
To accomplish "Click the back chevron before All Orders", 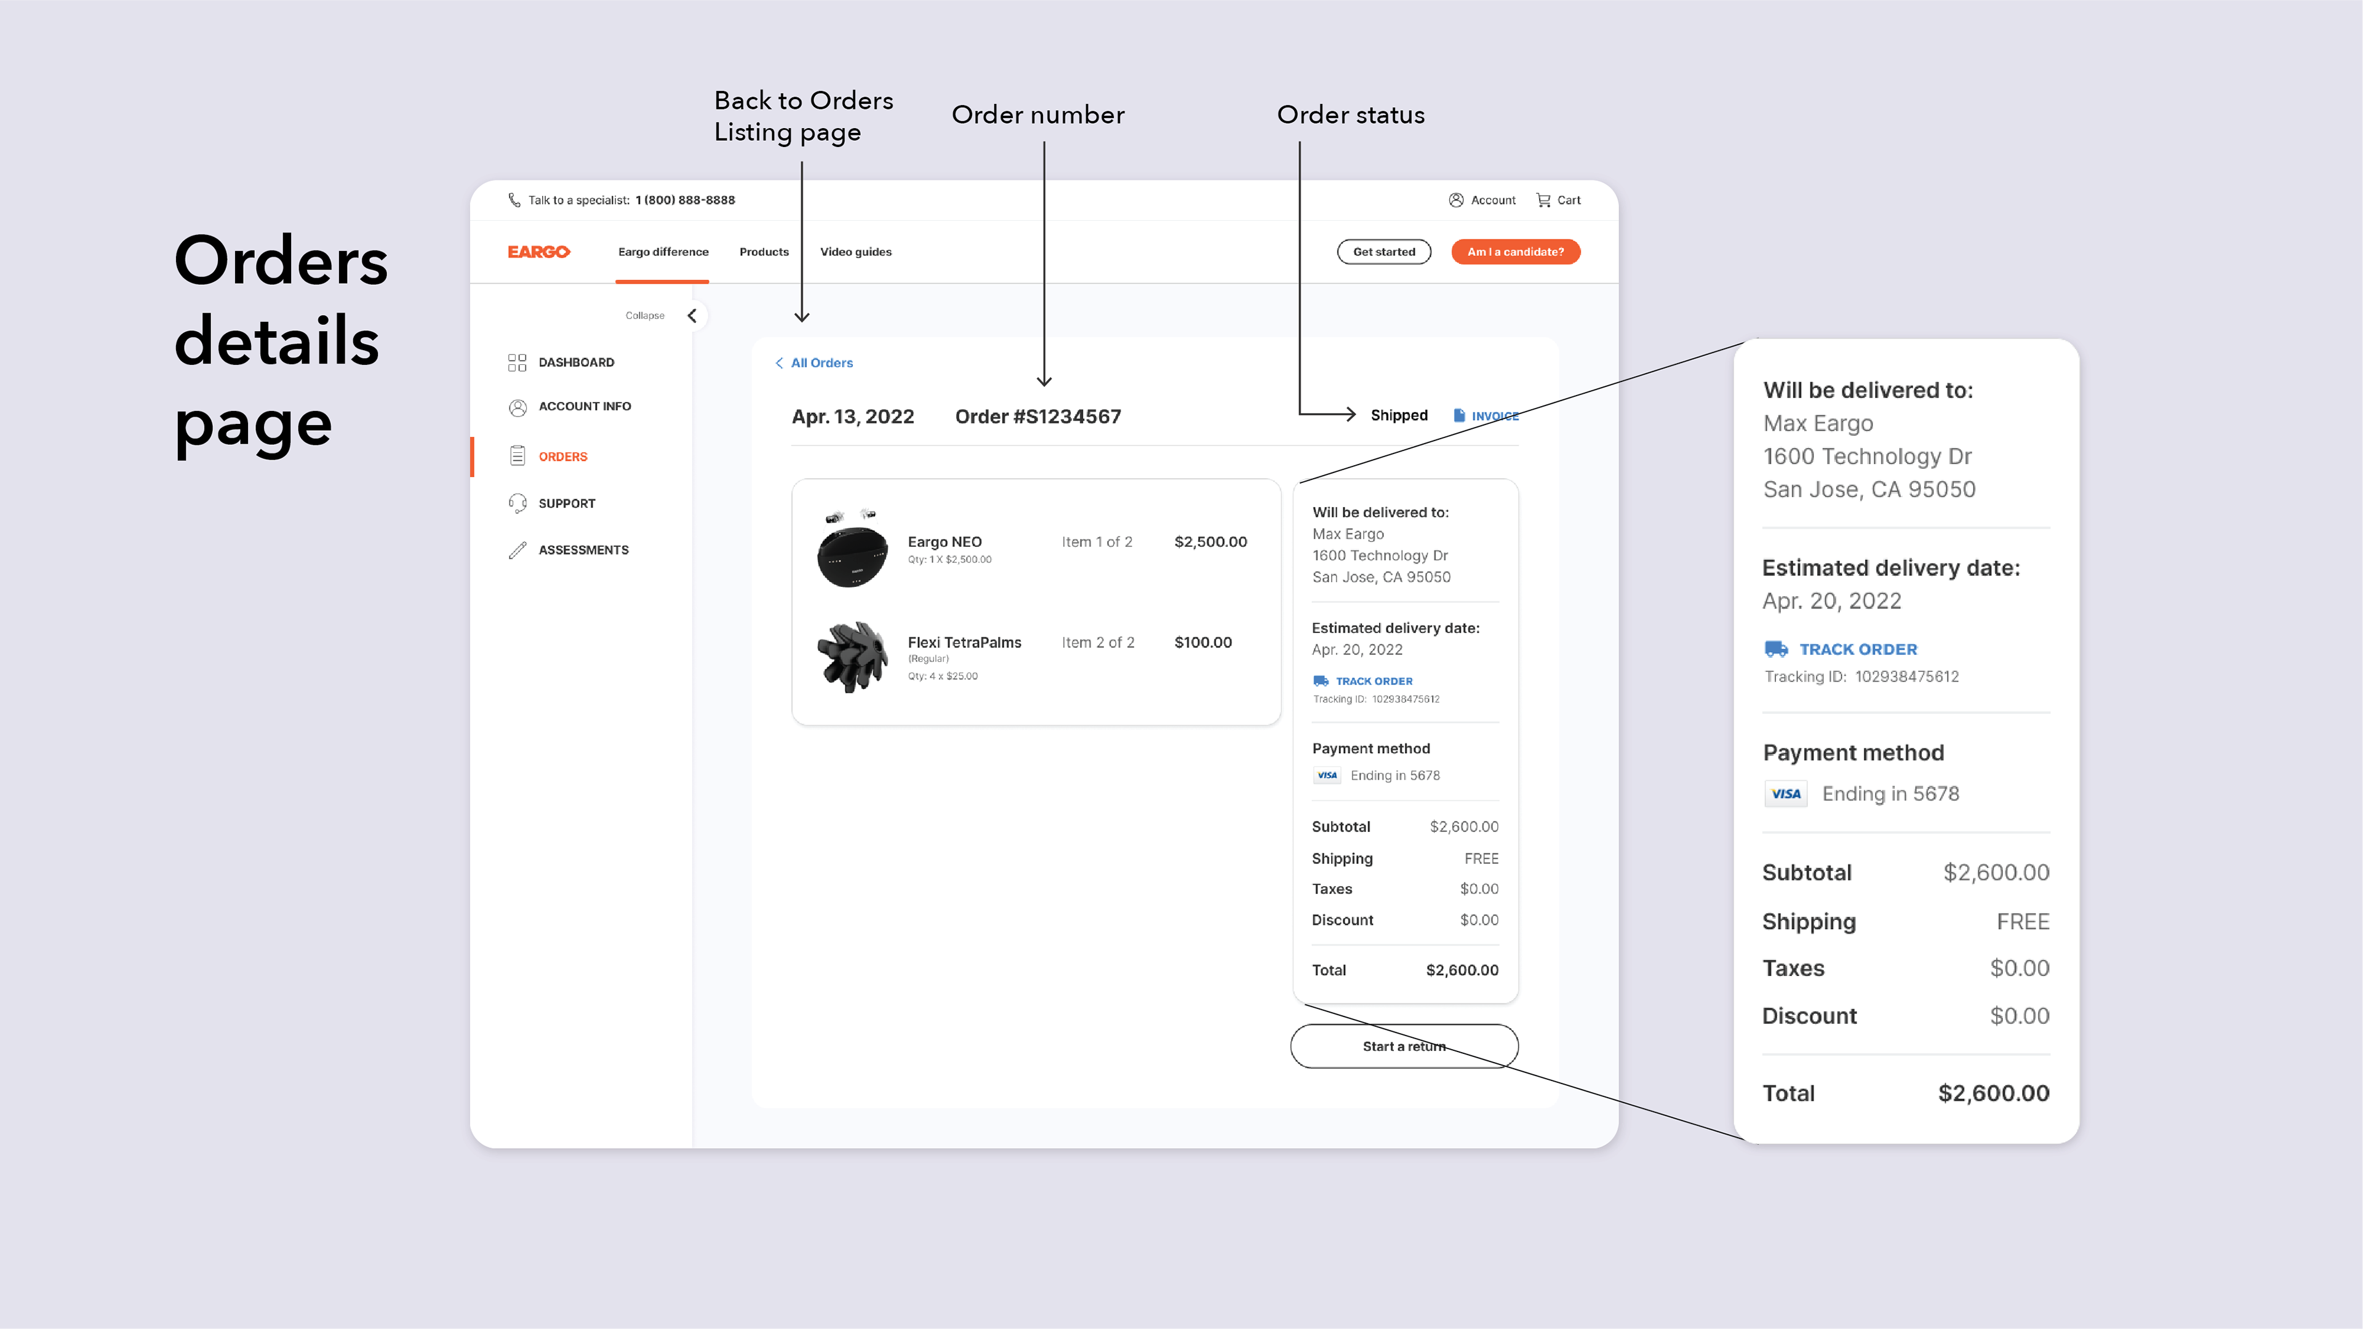I will 779,363.
